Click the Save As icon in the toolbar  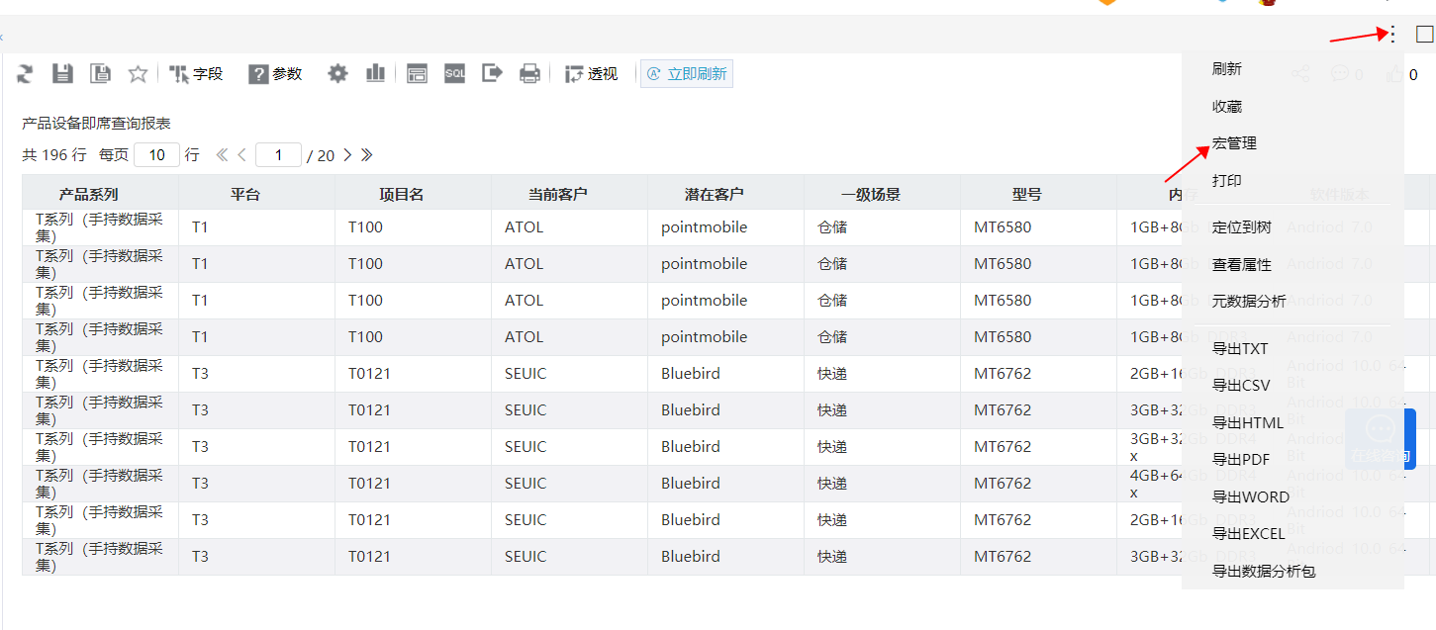(x=100, y=73)
